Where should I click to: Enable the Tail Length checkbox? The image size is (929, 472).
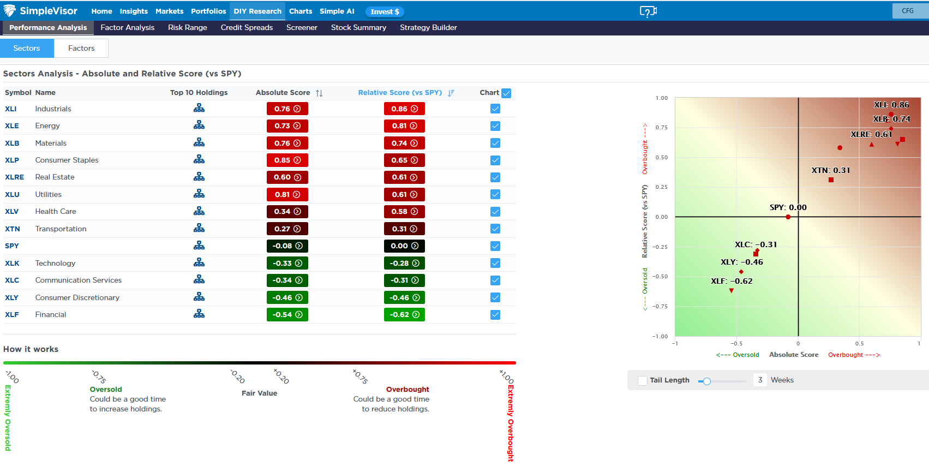[x=643, y=380]
